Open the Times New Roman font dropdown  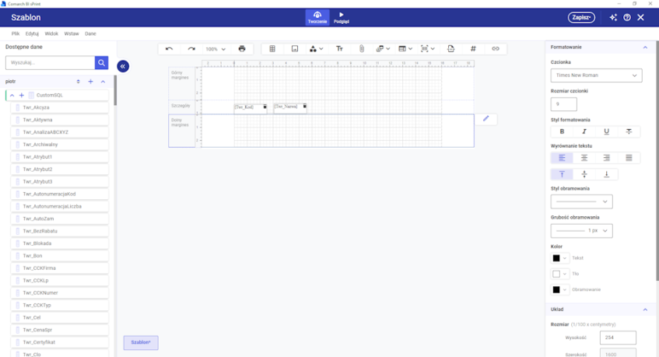(596, 75)
